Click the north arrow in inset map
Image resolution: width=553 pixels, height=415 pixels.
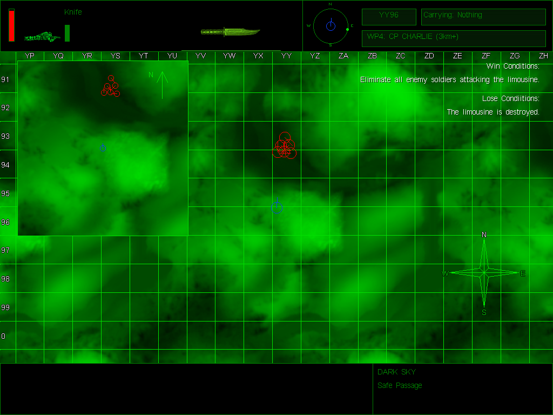pos(162,85)
